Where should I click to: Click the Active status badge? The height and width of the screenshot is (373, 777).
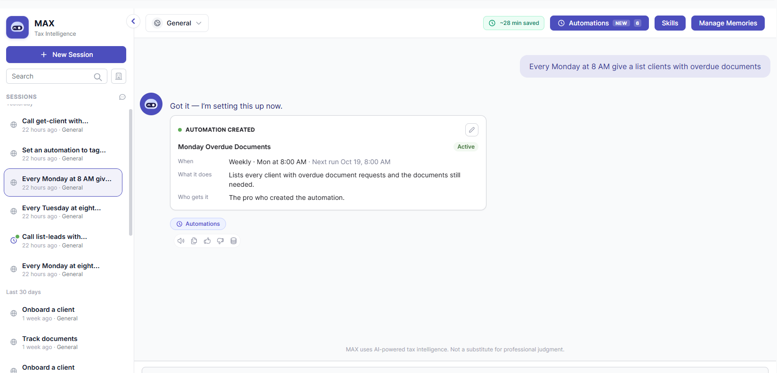(466, 147)
